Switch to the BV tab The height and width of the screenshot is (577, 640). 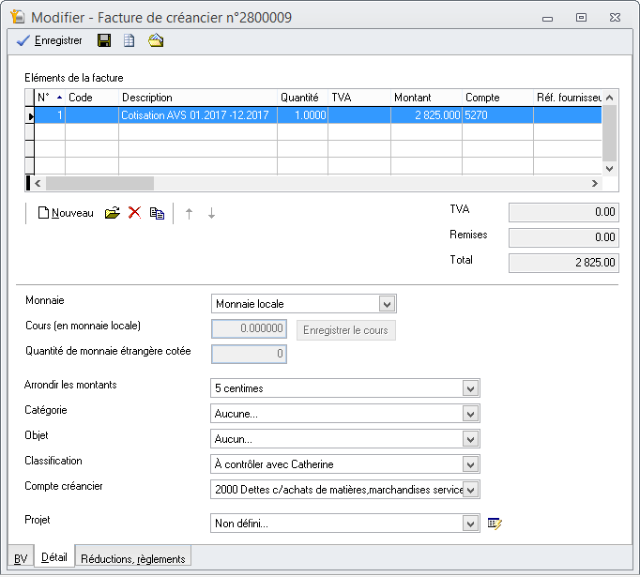point(19,558)
